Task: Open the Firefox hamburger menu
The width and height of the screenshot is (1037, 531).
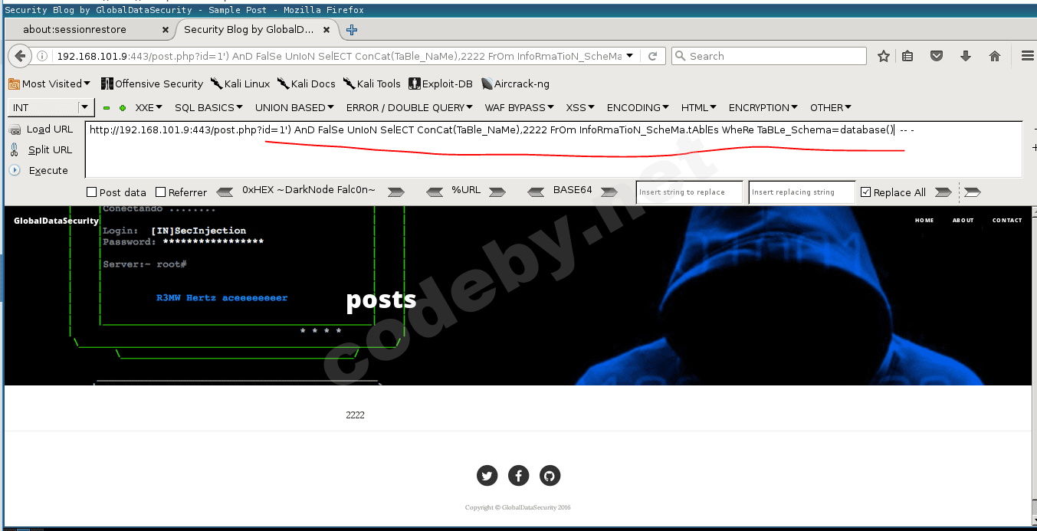Action: [1028, 56]
